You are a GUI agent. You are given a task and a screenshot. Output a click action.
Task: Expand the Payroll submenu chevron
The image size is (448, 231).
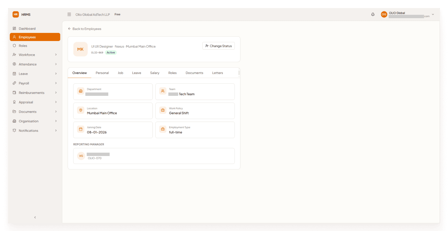click(56, 83)
